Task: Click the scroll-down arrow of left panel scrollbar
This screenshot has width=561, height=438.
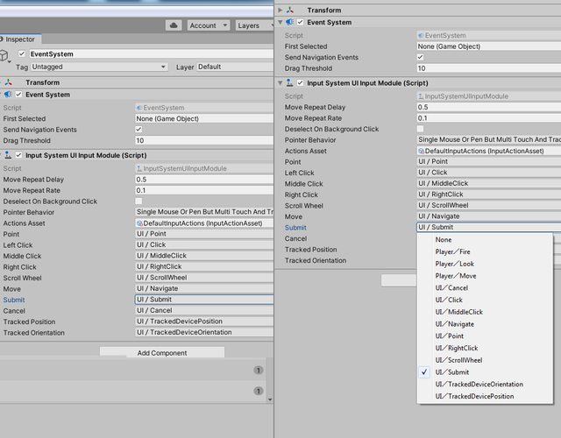Action: point(270,399)
